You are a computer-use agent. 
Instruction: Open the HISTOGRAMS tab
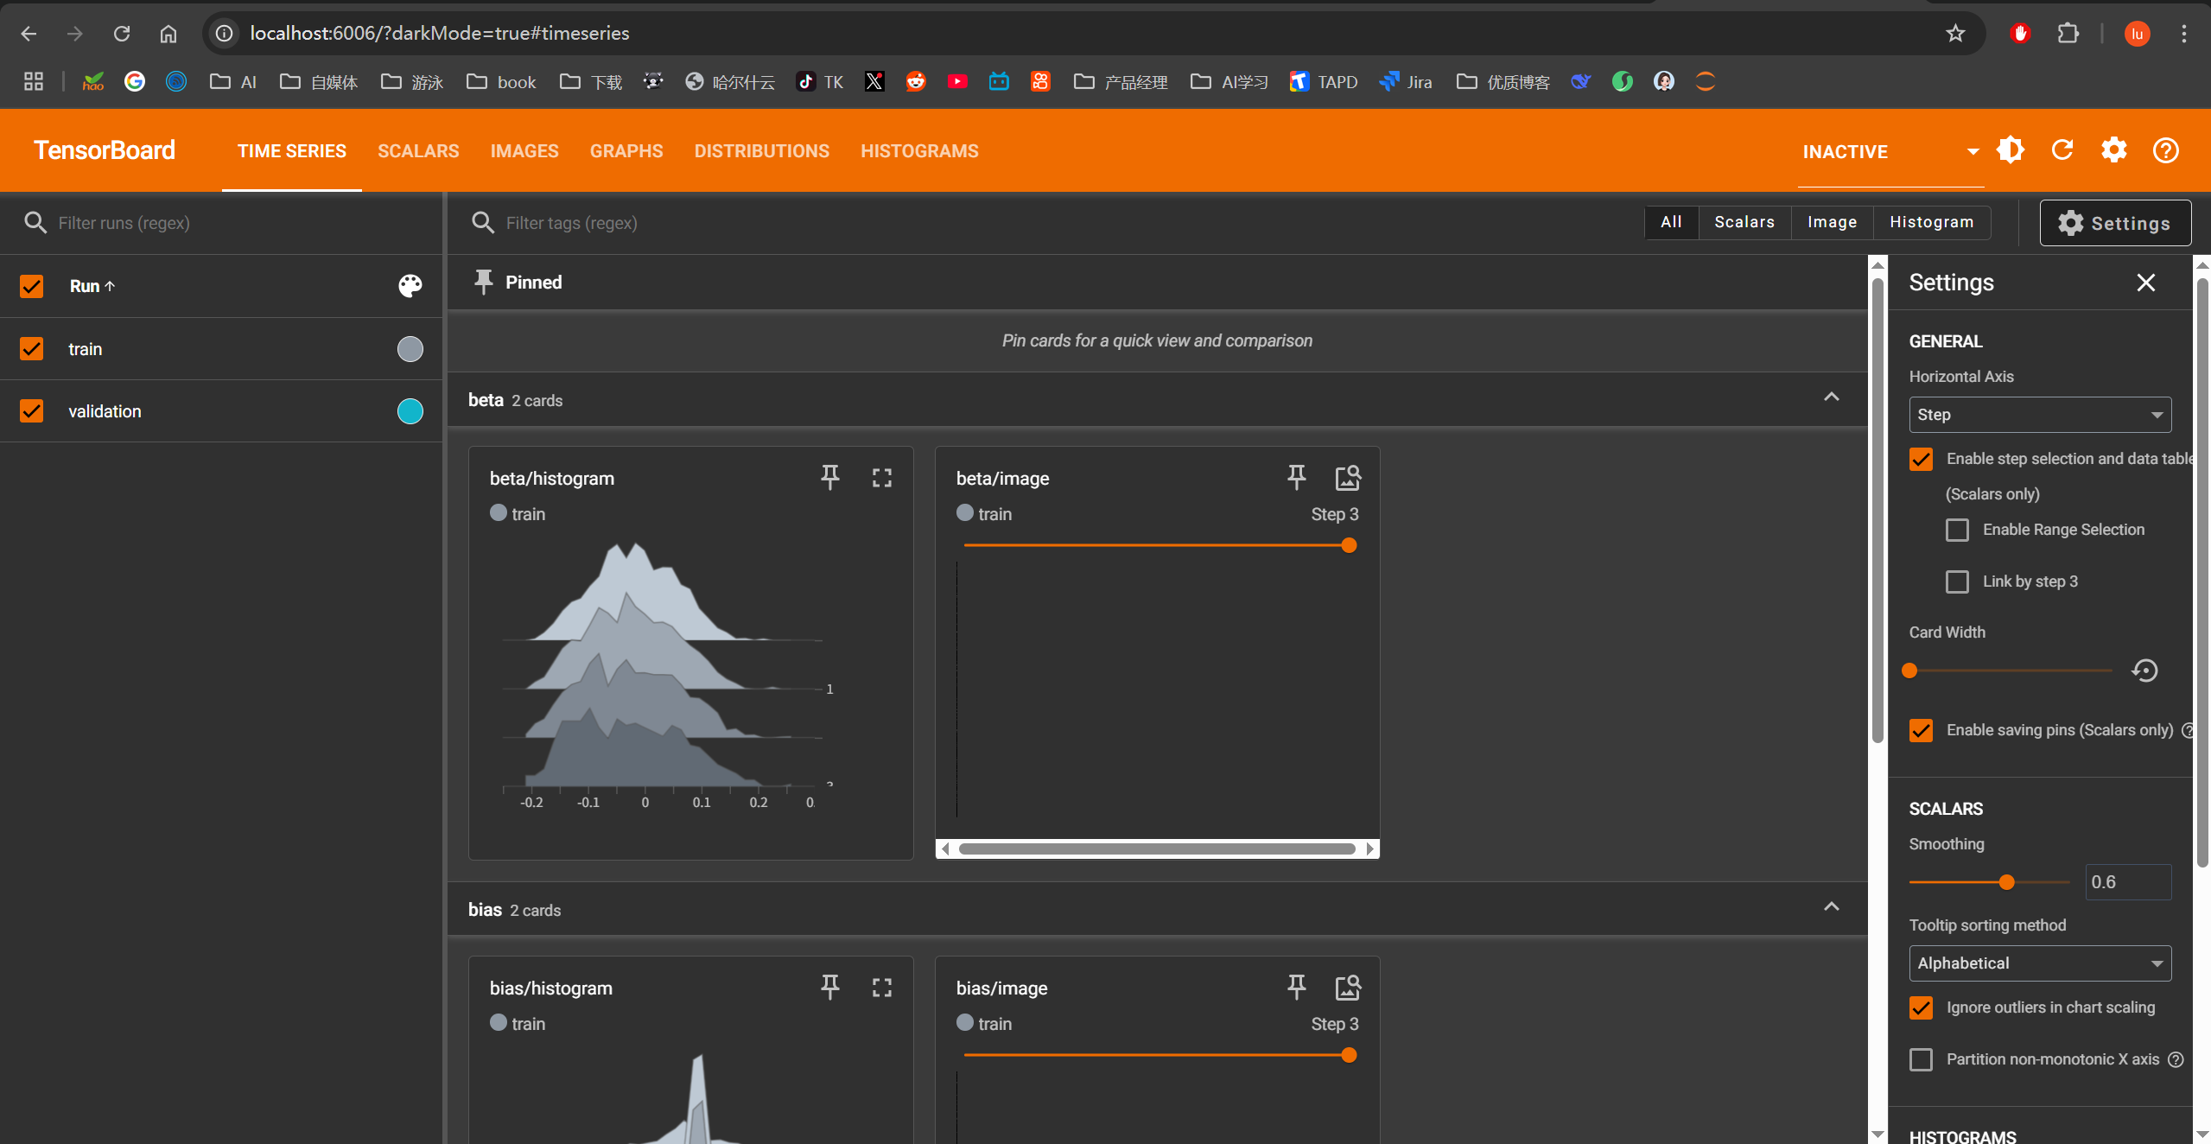(x=919, y=151)
